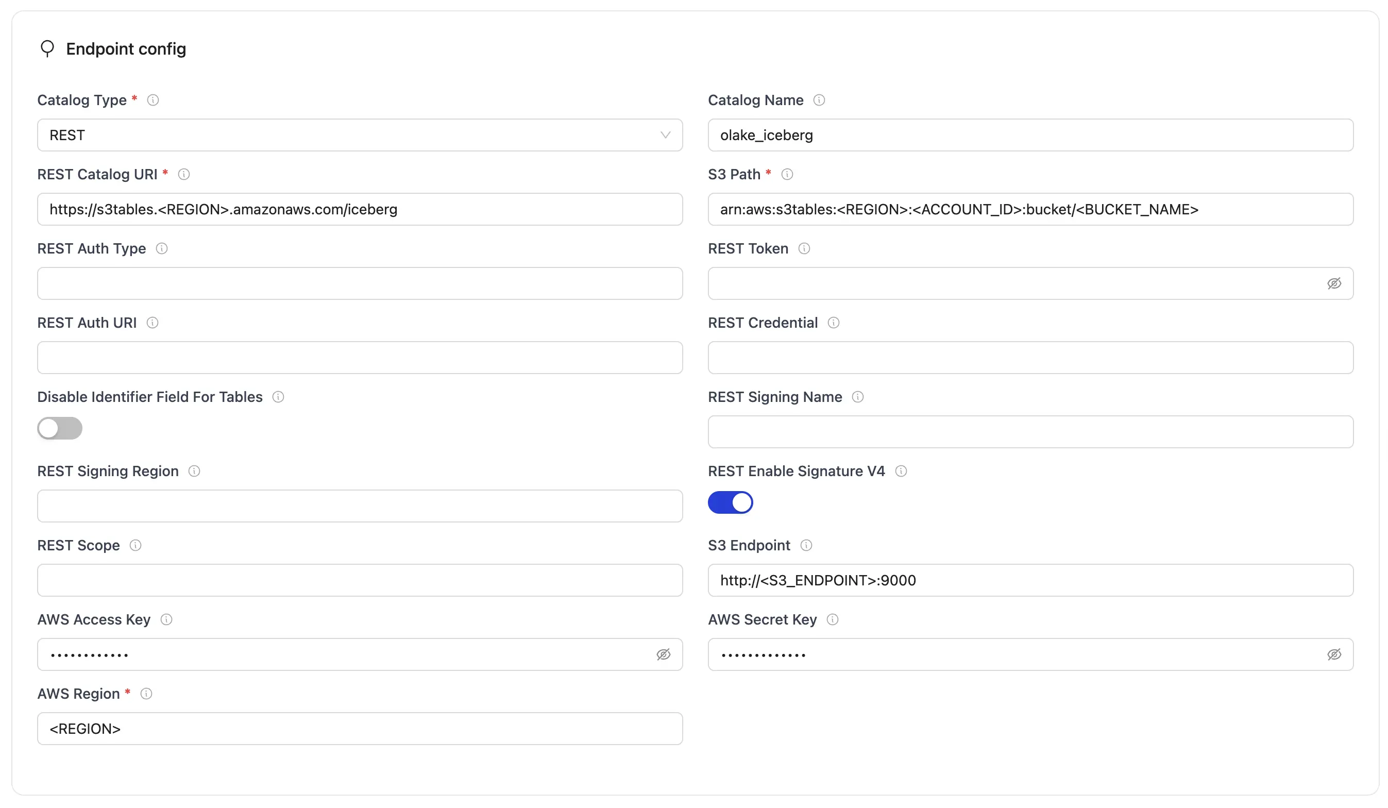The image size is (1388, 808).
Task: Show the AWS Secret Key value
Action: pos(1334,654)
